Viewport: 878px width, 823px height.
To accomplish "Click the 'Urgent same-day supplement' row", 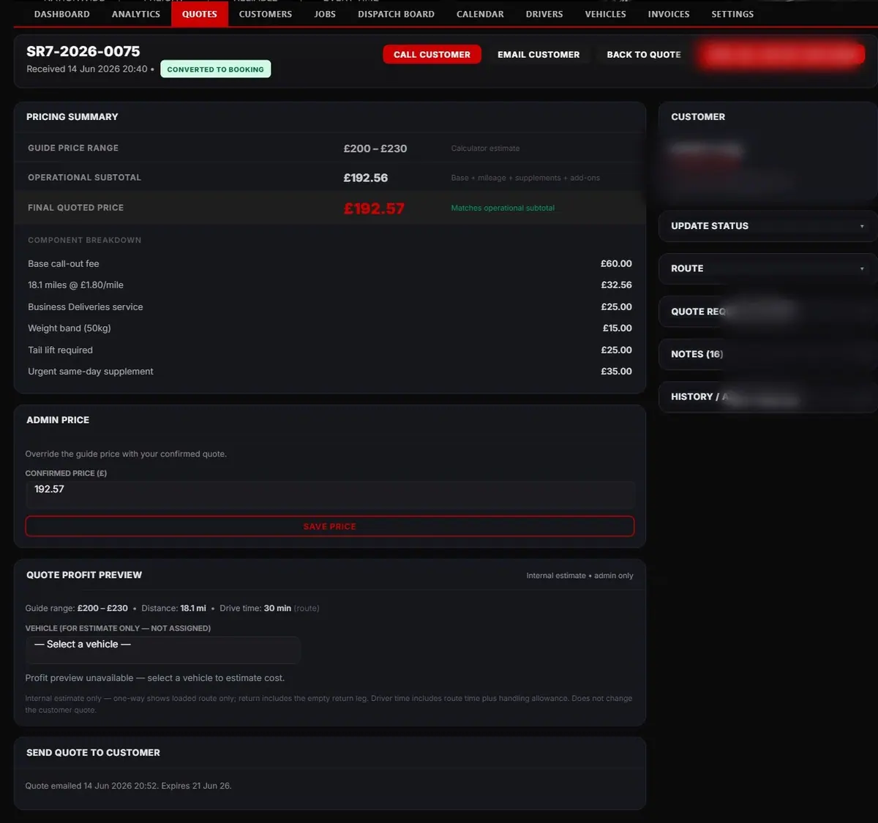I will coord(330,372).
